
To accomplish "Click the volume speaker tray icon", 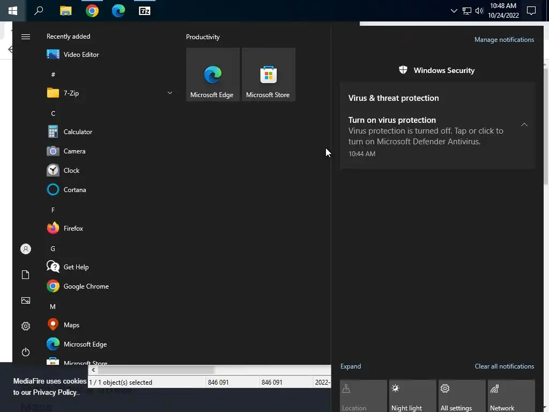I will click(x=479, y=11).
